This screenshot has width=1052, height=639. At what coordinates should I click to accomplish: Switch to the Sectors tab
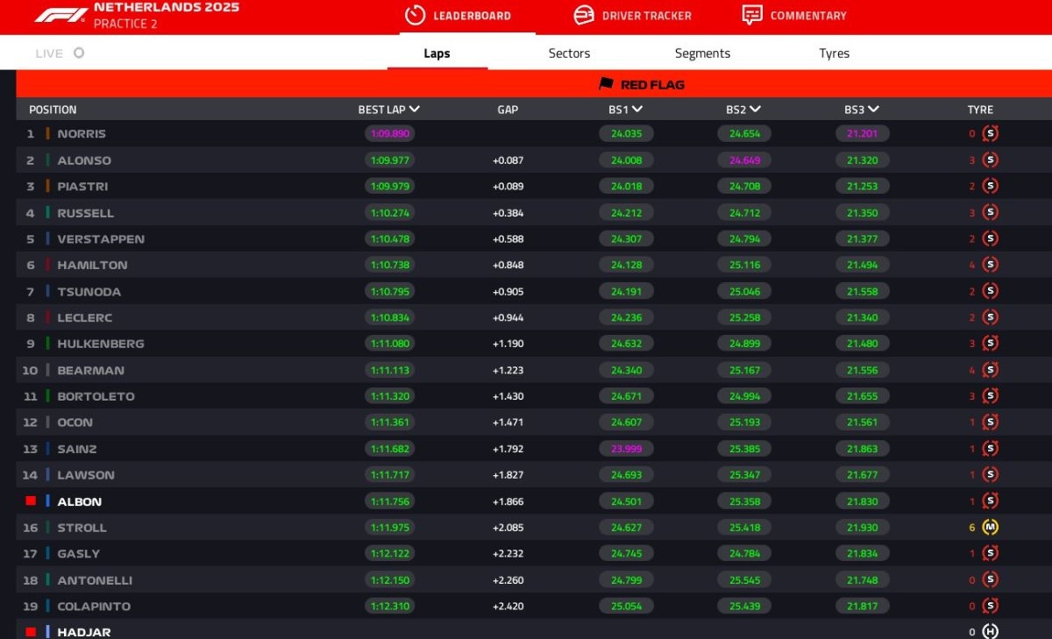tap(569, 53)
